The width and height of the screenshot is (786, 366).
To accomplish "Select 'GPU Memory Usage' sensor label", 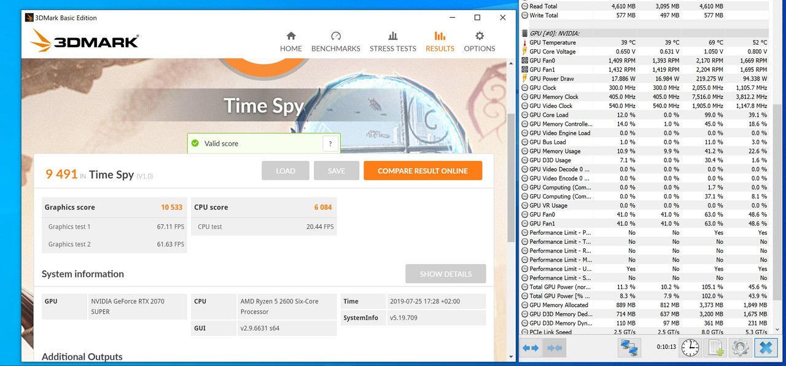I will [554, 151].
